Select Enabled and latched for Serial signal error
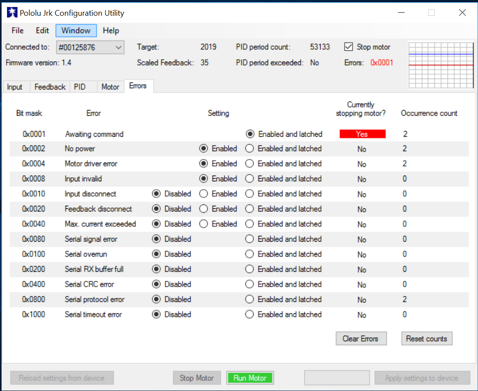Image resolution: width=478 pixels, height=391 pixels. 283,239
